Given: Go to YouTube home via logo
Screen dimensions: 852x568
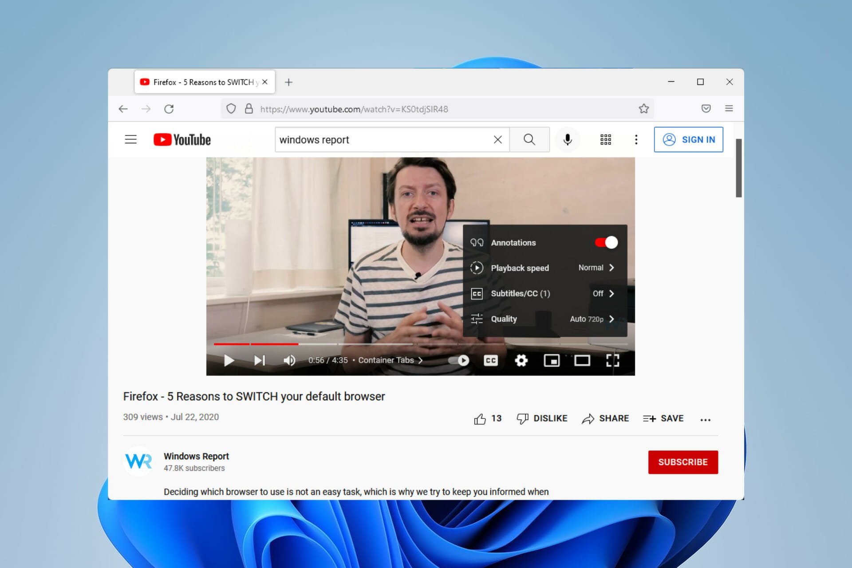Looking at the screenshot, I should [x=182, y=140].
